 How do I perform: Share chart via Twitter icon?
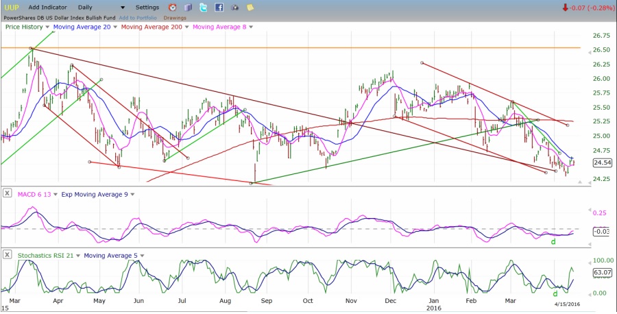[x=204, y=7]
